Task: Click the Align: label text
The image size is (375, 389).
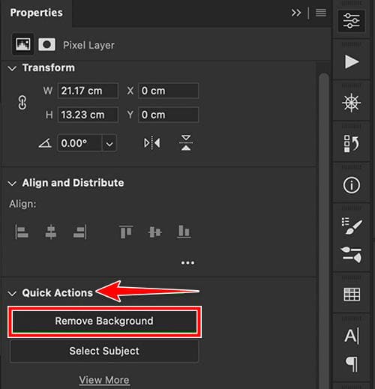Action: 22,204
